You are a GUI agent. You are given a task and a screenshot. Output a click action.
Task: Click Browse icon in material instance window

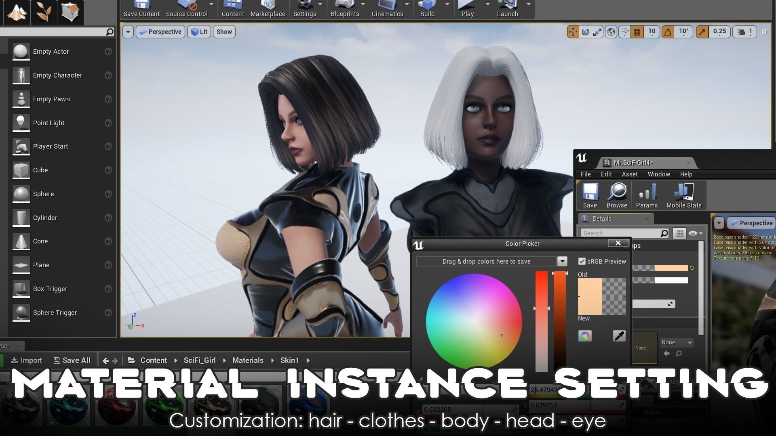tap(617, 196)
